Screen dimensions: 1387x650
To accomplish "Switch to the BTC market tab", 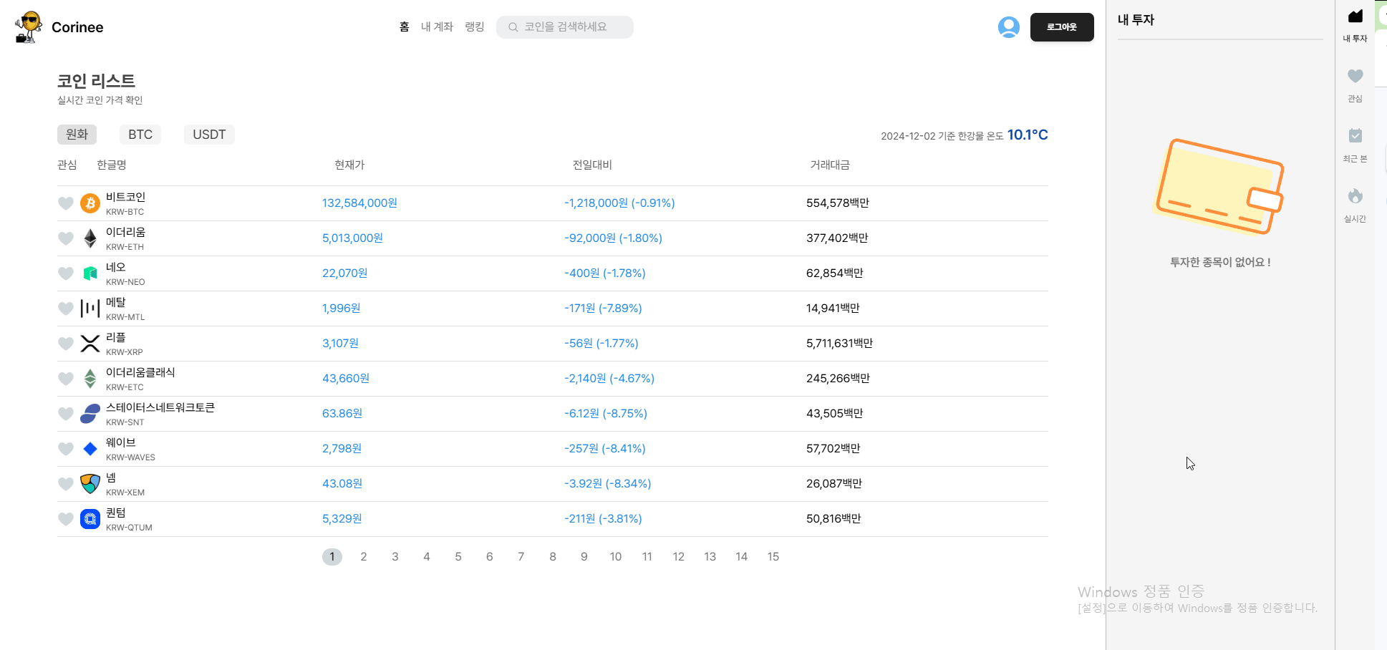I will pos(140,135).
